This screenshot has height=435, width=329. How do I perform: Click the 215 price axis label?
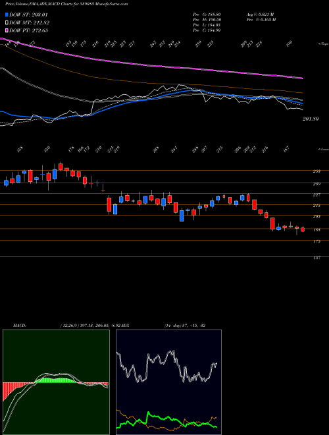tap(316, 206)
